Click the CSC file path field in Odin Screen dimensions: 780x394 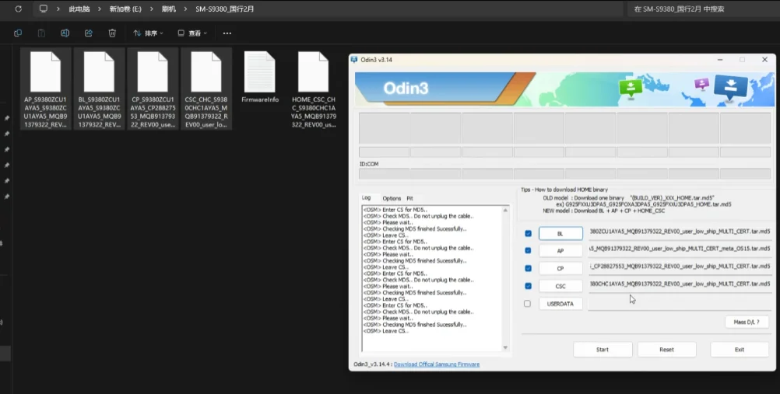680,284
